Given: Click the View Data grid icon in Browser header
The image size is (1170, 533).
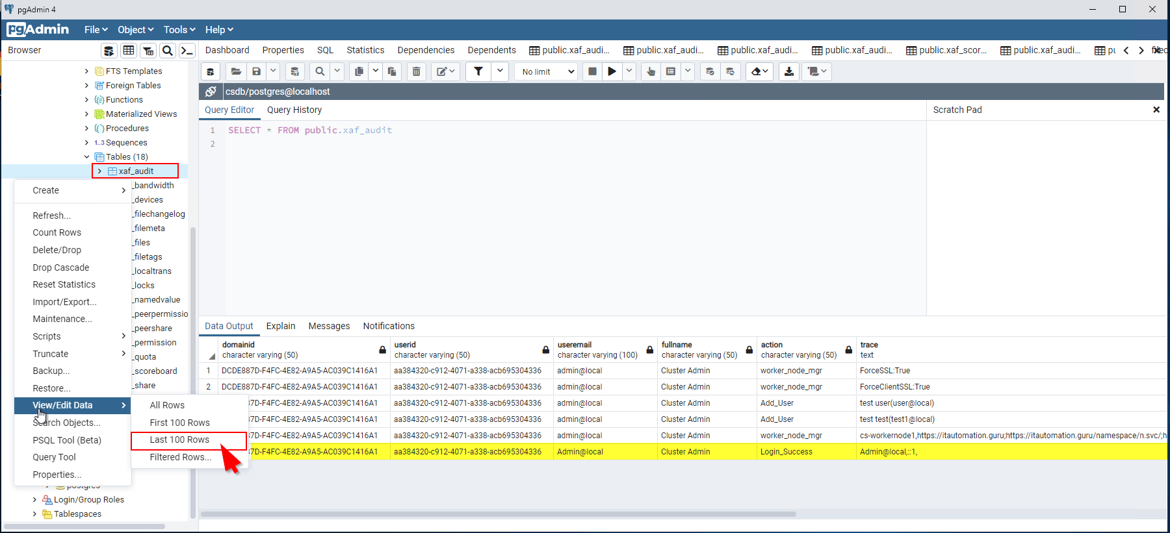Looking at the screenshot, I should [129, 51].
